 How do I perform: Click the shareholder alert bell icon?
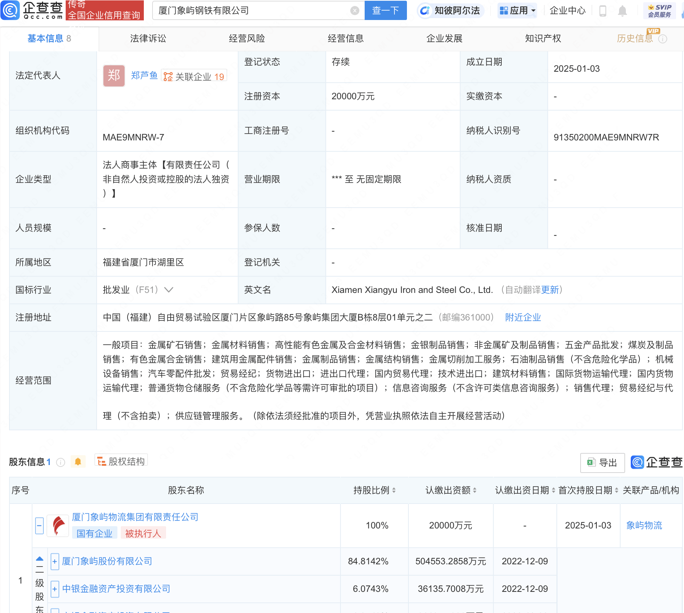tap(78, 461)
